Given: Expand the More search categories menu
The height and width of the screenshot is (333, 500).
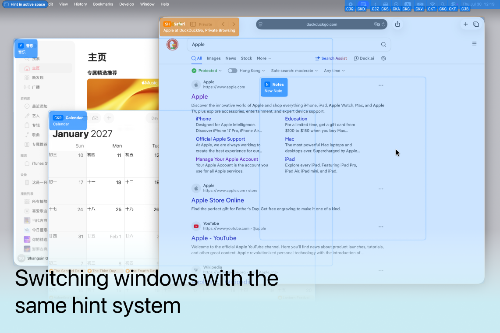Looking at the screenshot, I should (x=264, y=58).
